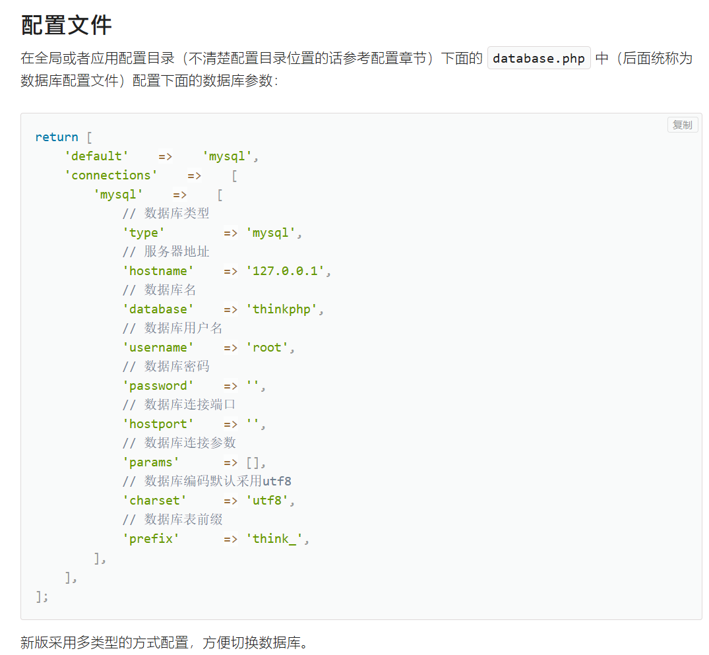Click the 'thinkphp' database name value
Image resolution: width=709 pixels, height=655 pixels.
(285, 309)
